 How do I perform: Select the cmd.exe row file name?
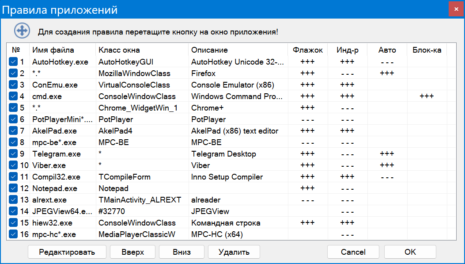pyautogui.click(x=47, y=96)
